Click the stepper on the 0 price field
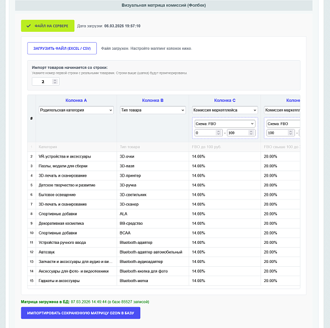The image size is (330, 328). coord(218,133)
